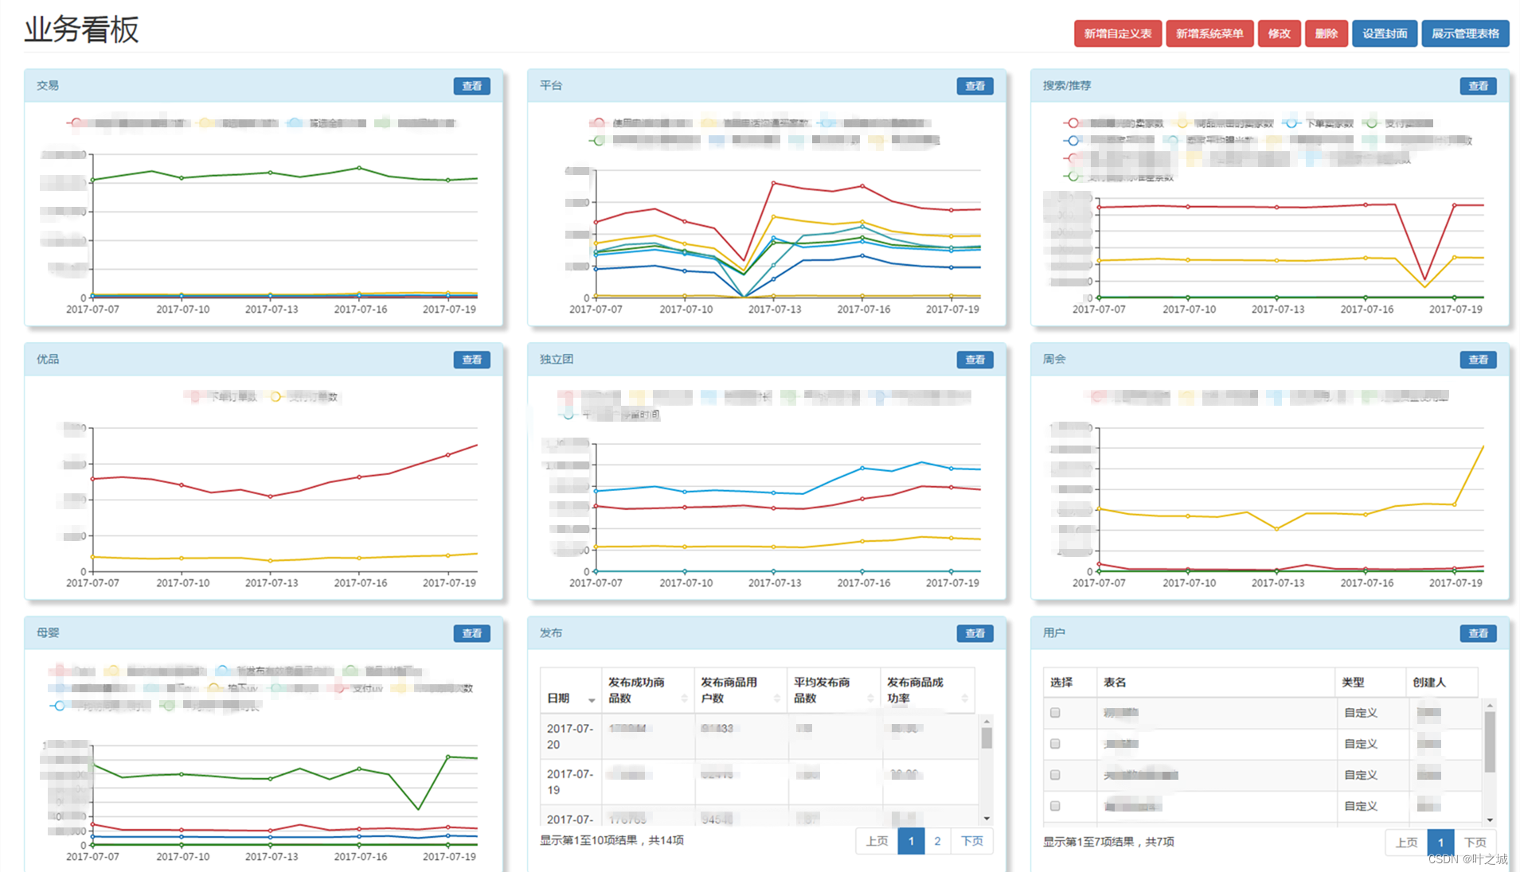Tick the third row checkbox in 用户 table
This screenshot has height=872, width=1520.
coord(1055,775)
